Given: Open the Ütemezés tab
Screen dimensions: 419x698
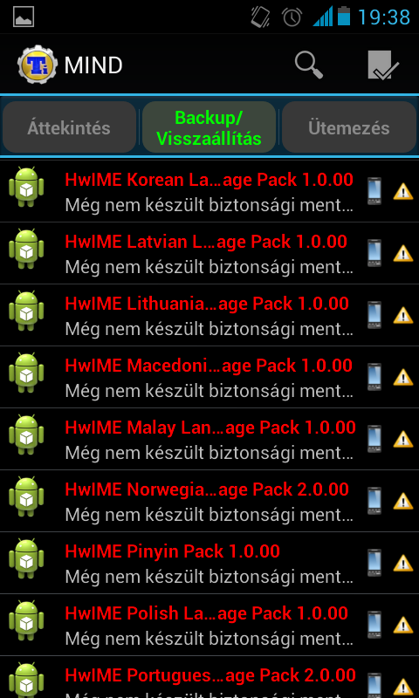Looking at the screenshot, I should 349,127.
